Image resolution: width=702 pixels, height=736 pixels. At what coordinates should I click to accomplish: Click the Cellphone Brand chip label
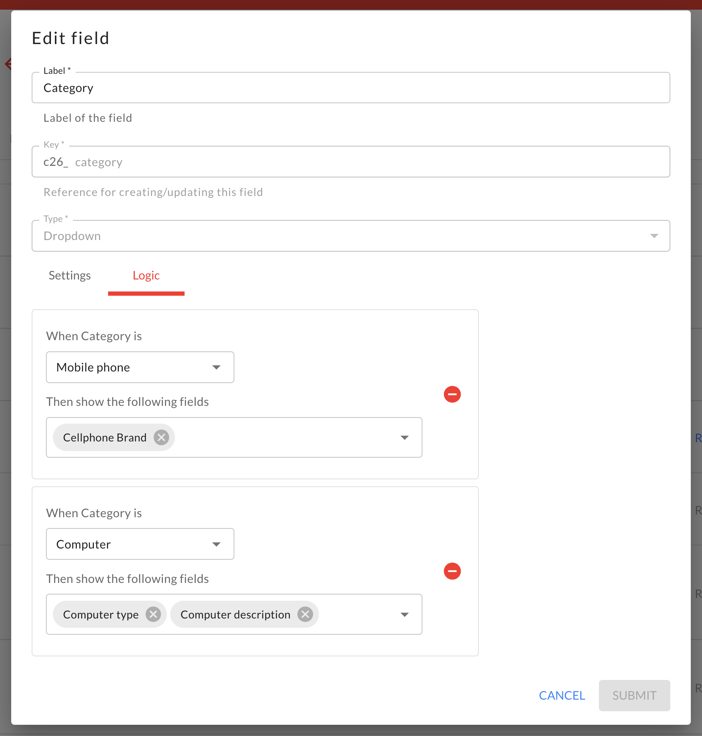105,438
